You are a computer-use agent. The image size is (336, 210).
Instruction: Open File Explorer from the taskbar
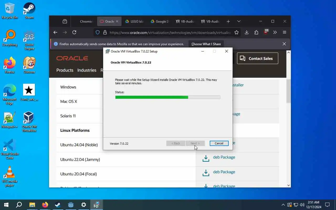click(x=32, y=205)
